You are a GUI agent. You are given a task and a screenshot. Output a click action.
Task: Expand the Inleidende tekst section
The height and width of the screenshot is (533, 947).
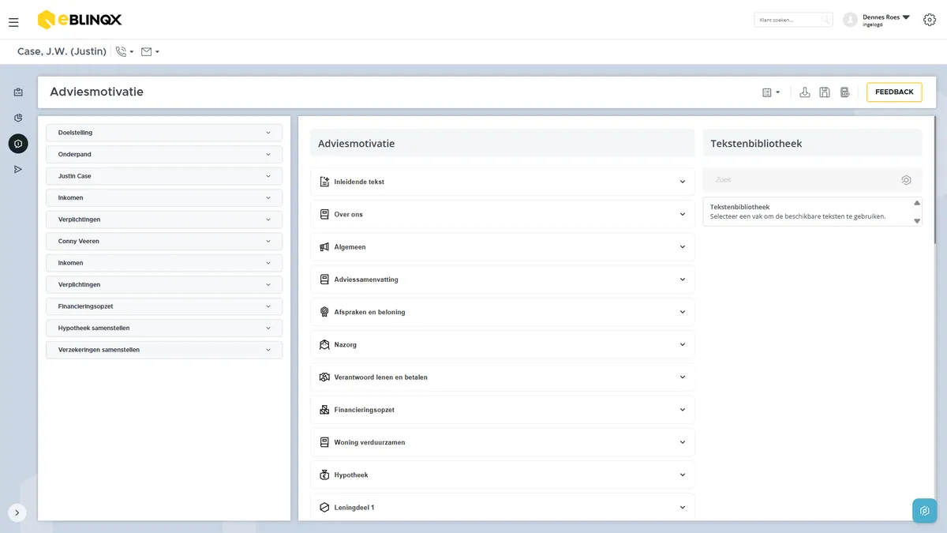503,182
